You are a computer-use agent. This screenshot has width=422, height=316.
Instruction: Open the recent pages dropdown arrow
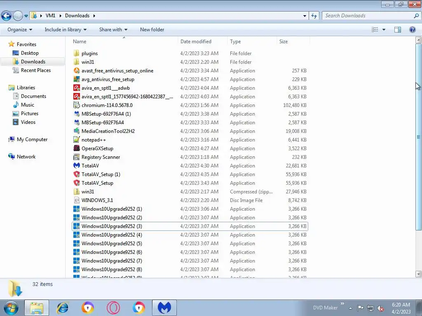(x=26, y=16)
